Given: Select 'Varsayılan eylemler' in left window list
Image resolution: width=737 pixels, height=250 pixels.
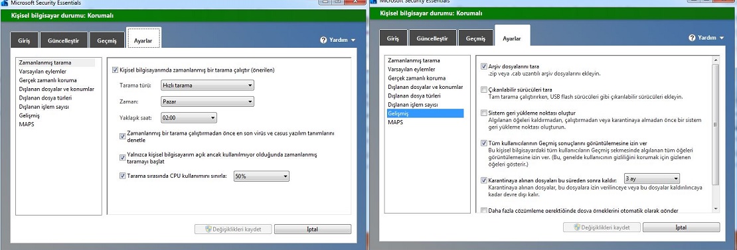Looking at the screenshot, I should (x=42, y=72).
